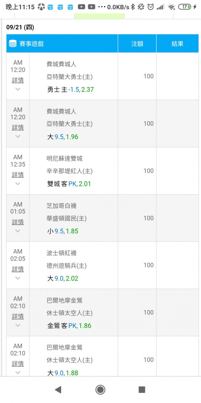
Task: Tap the Bluetooth icon in status bar
Action: coord(133,7)
